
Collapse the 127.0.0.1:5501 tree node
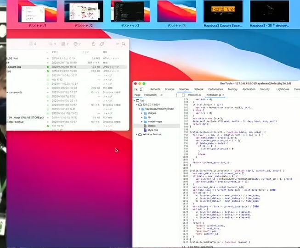136,105
